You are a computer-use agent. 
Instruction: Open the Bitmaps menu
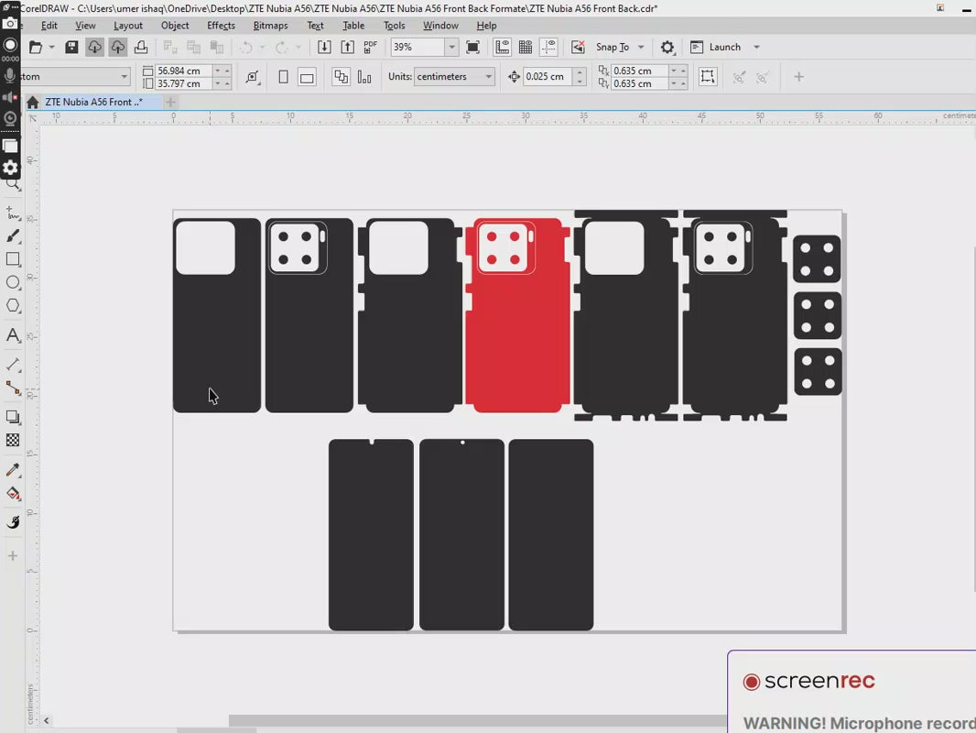(270, 26)
